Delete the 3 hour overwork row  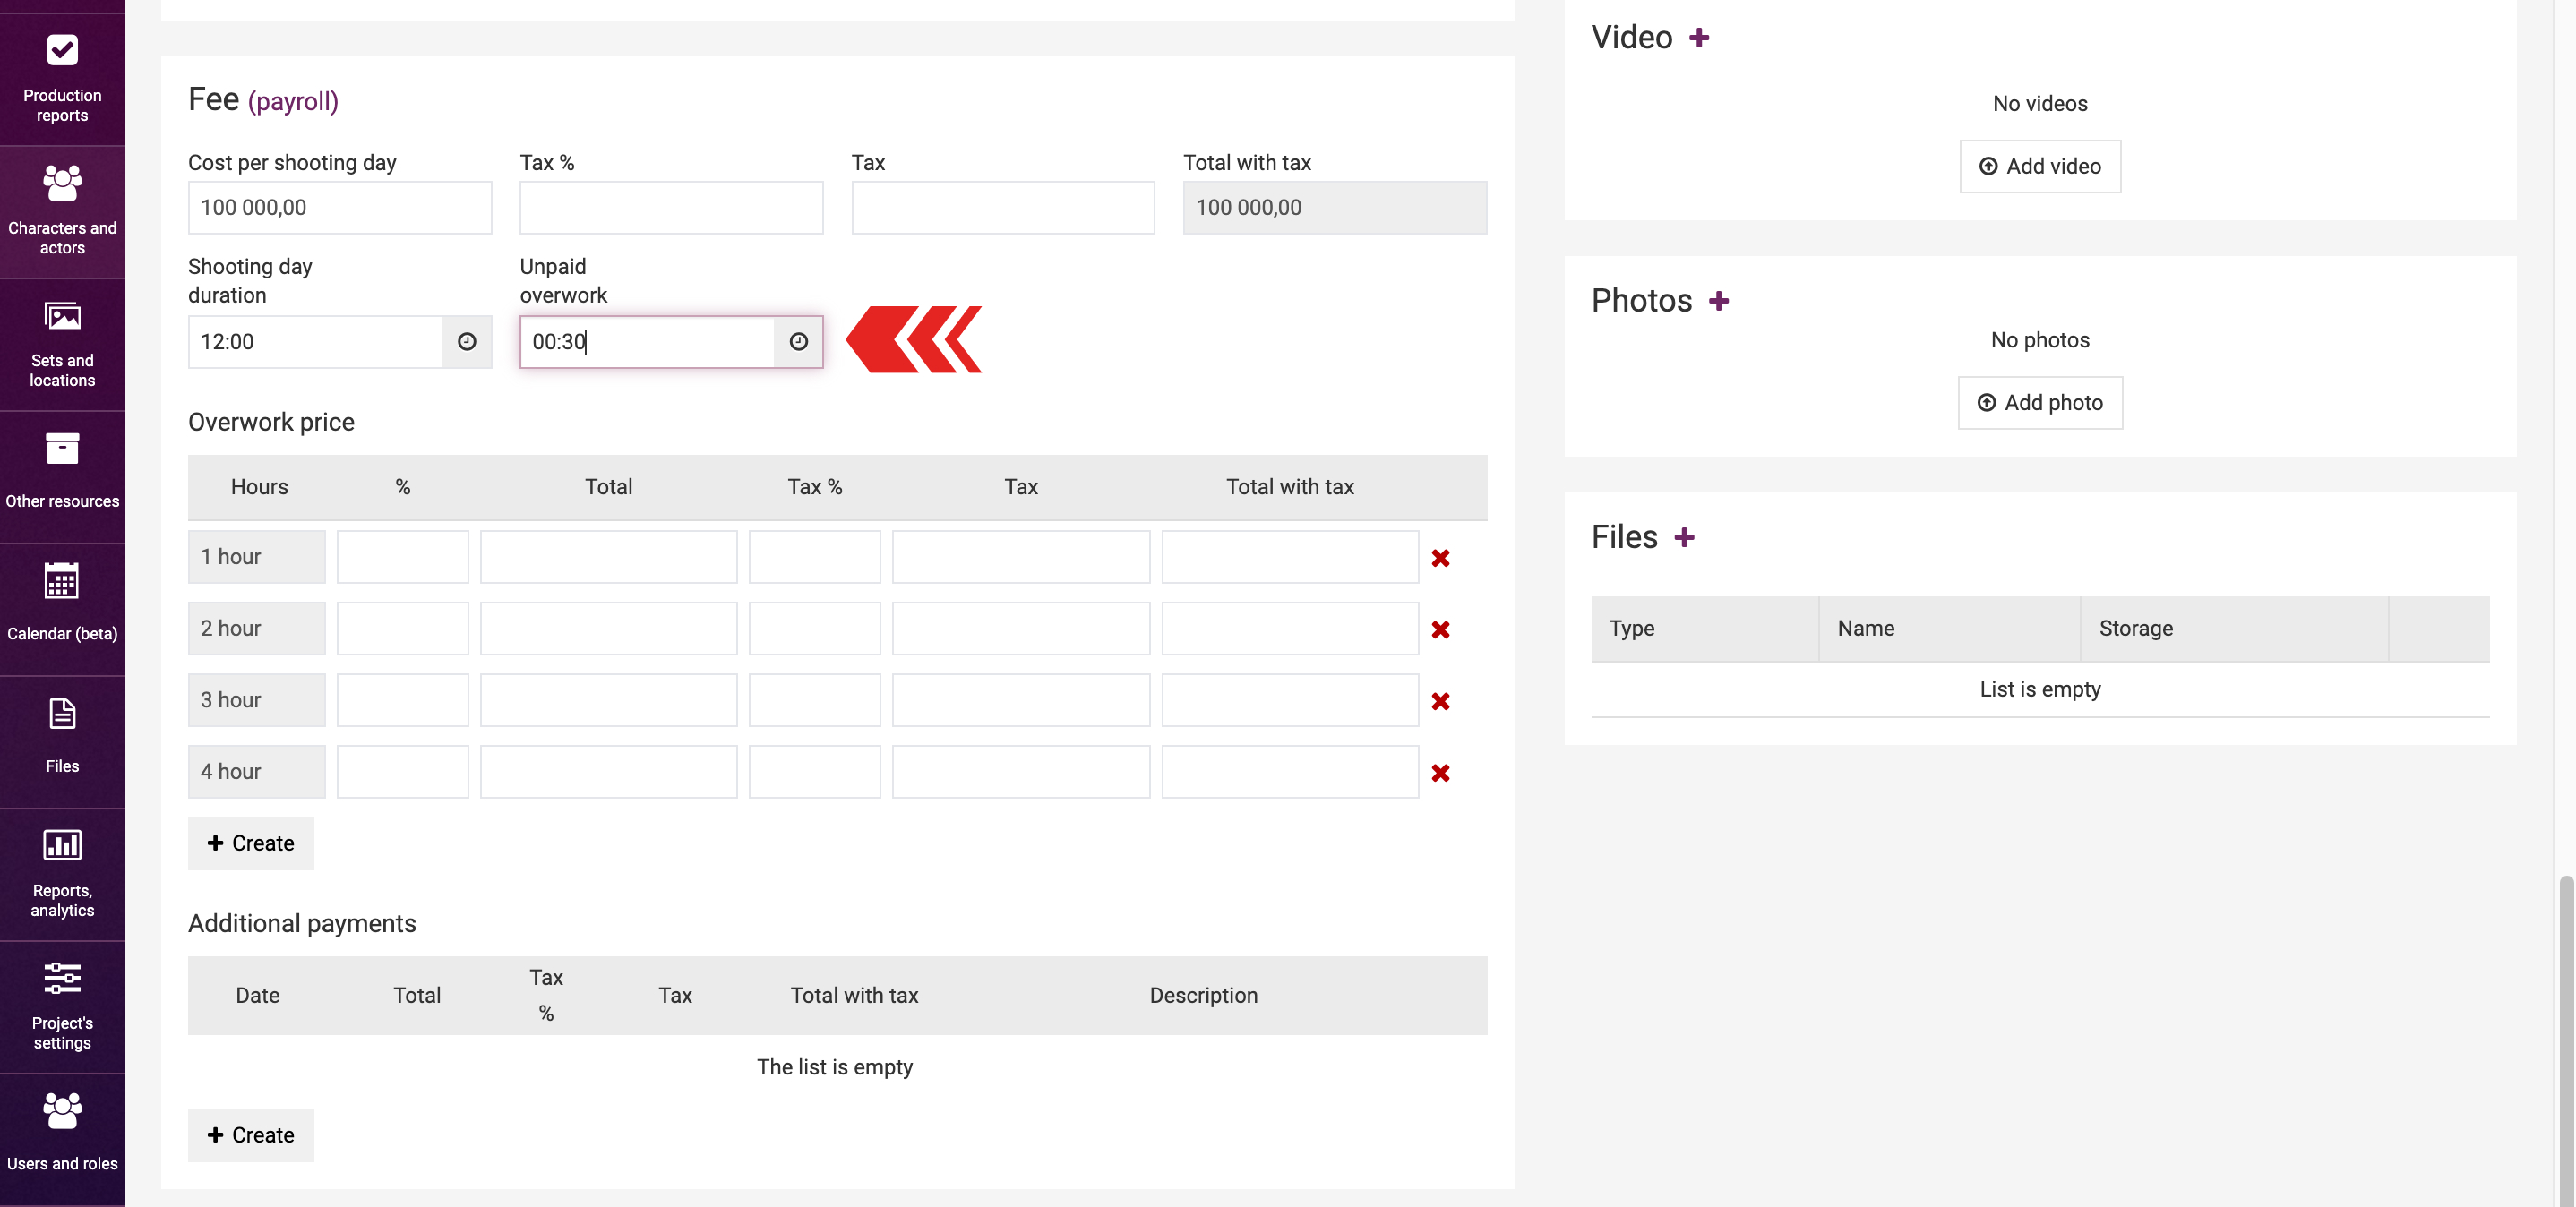click(x=1440, y=701)
